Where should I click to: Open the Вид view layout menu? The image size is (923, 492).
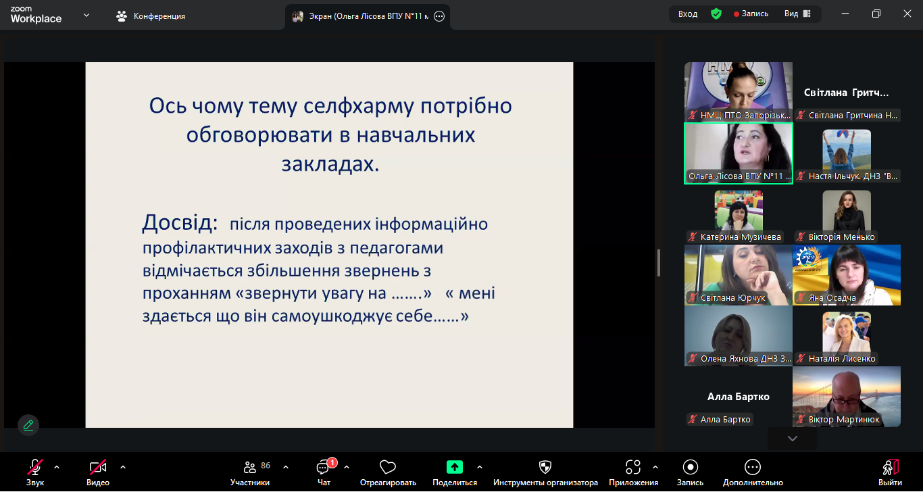point(797,14)
